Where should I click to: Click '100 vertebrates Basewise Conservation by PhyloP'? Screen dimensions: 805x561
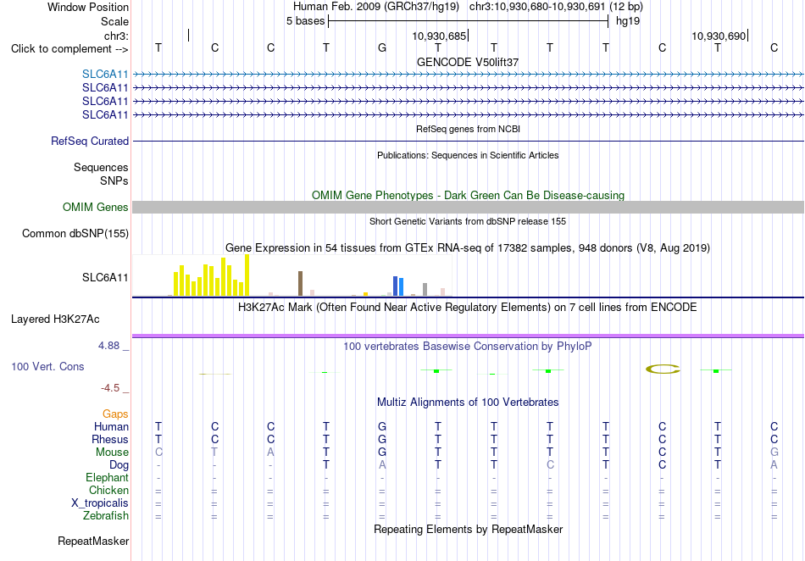pyautogui.click(x=468, y=347)
